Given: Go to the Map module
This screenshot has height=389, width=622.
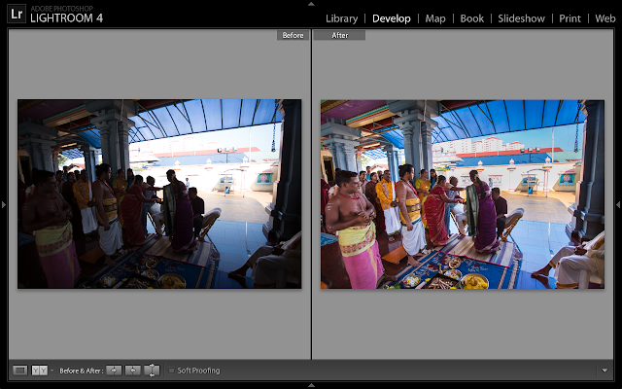Looking at the screenshot, I should 435,18.
